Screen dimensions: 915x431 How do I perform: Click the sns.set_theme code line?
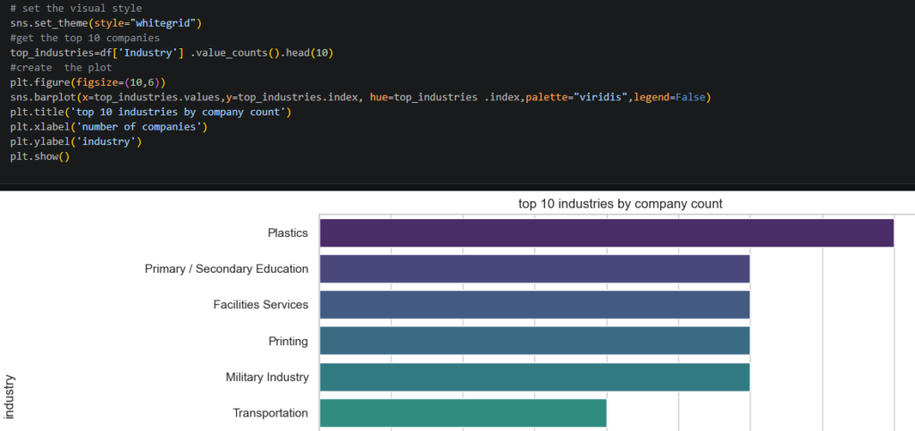[105, 23]
